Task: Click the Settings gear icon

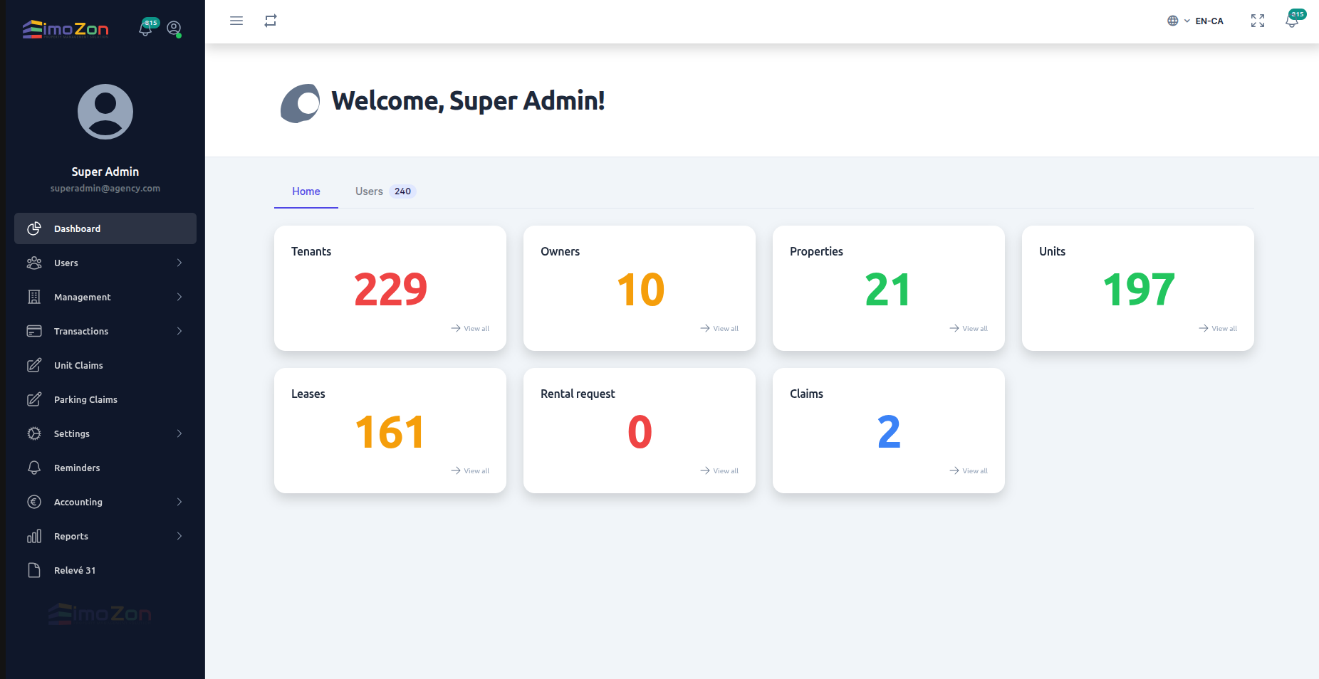Action: (34, 433)
